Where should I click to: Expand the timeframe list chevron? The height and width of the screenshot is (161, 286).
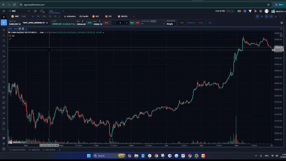pyautogui.click(x=59, y=16)
